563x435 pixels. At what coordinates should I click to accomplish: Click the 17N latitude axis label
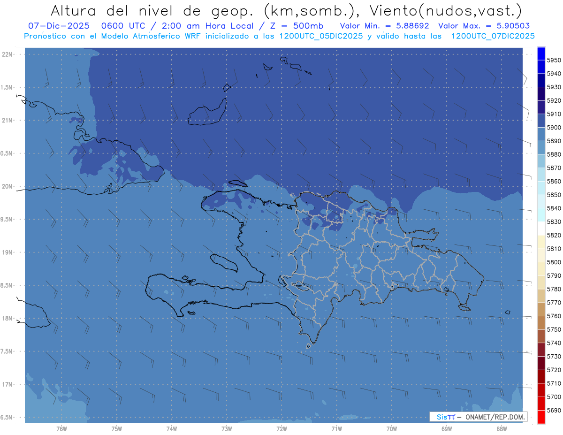tap(8, 384)
